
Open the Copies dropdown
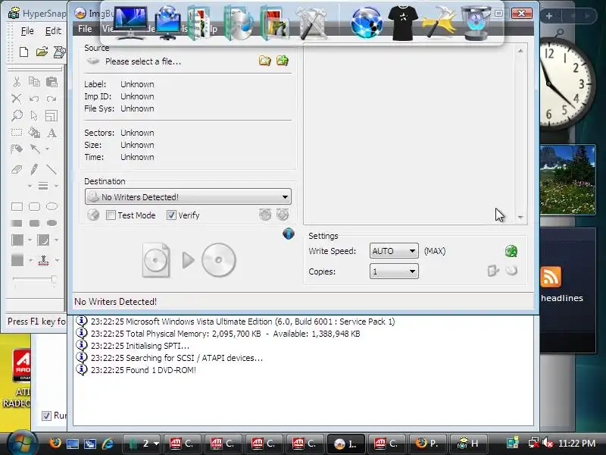[x=394, y=271]
